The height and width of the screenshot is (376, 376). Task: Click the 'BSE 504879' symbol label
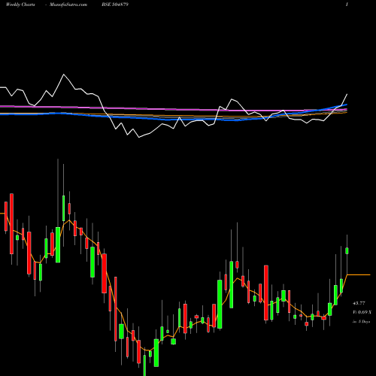point(115,5)
